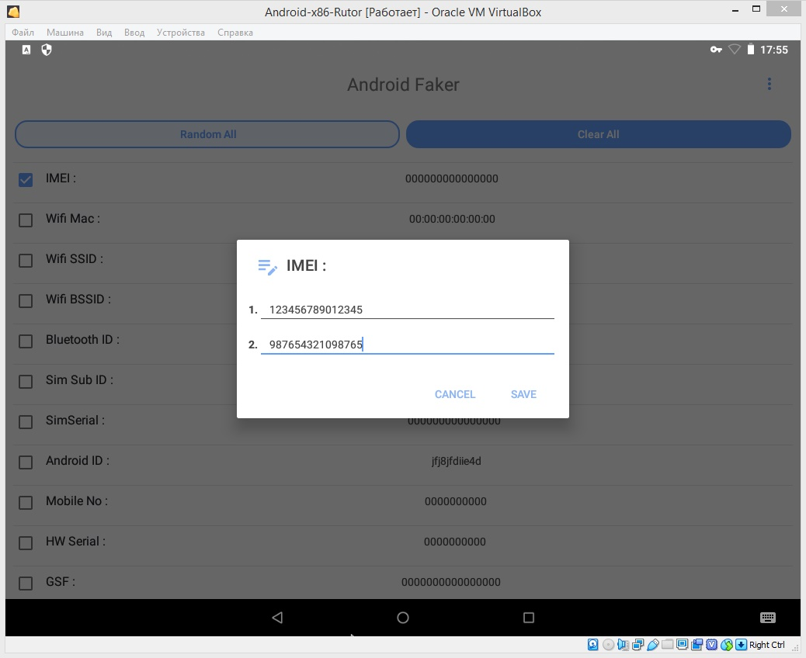The image size is (806, 658).
Task: Open the three-dot overflow menu
Action: [x=769, y=85]
